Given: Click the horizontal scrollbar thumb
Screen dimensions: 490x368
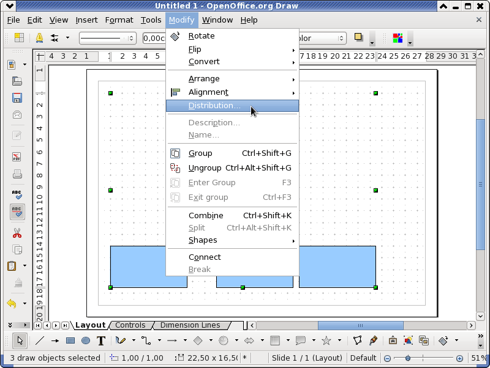Looking at the screenshot, I should tap(361, 326).
